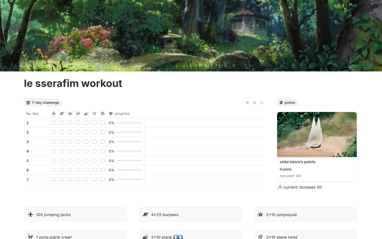Click current: burpees 50 text
This screenshot has width=382, height=239.
coord(303,187)
